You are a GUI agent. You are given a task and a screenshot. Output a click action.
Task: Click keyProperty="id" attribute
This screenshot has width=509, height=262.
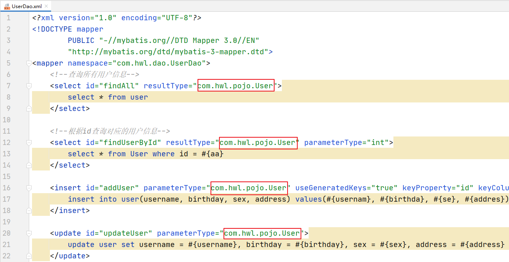click(438, 188)
